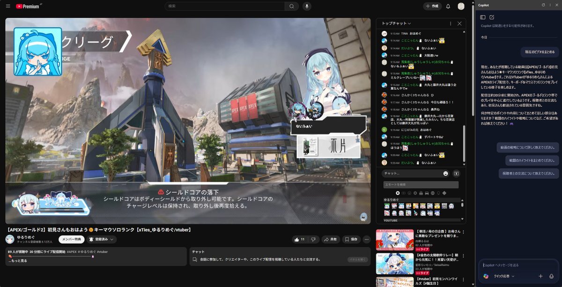Viewport: 562px width, 287px height.
Task: Open ゆるりめぐ channel avatar
Action: pos(10,239)
